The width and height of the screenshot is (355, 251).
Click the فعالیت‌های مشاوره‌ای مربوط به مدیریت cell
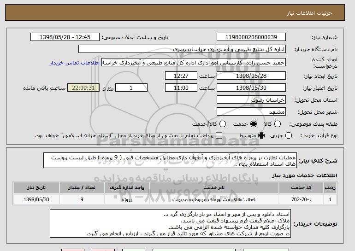(214, 199)
